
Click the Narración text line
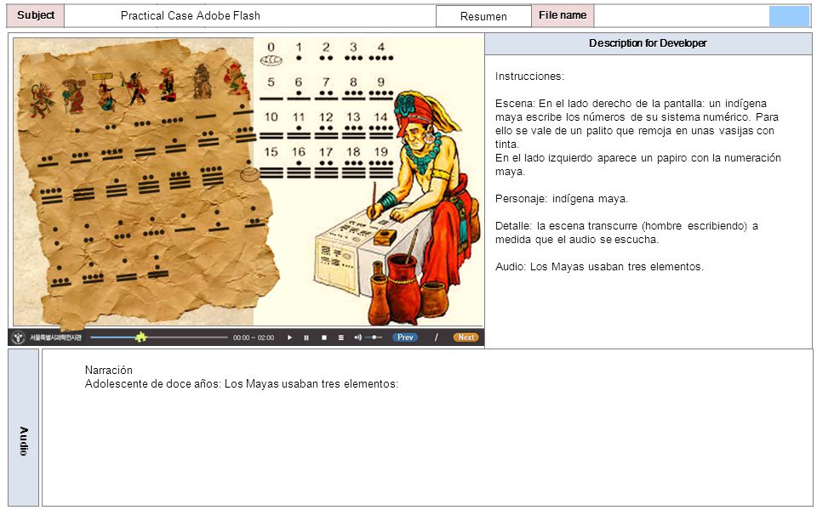[x=108, y=370]
